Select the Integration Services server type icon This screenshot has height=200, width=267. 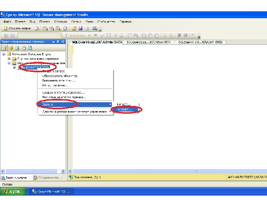coord(30,48)
